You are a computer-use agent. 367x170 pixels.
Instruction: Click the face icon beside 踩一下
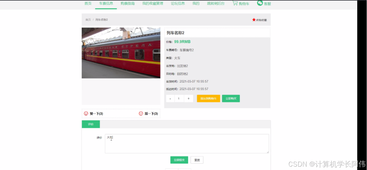pyautogui.click(x=141, y=113)
